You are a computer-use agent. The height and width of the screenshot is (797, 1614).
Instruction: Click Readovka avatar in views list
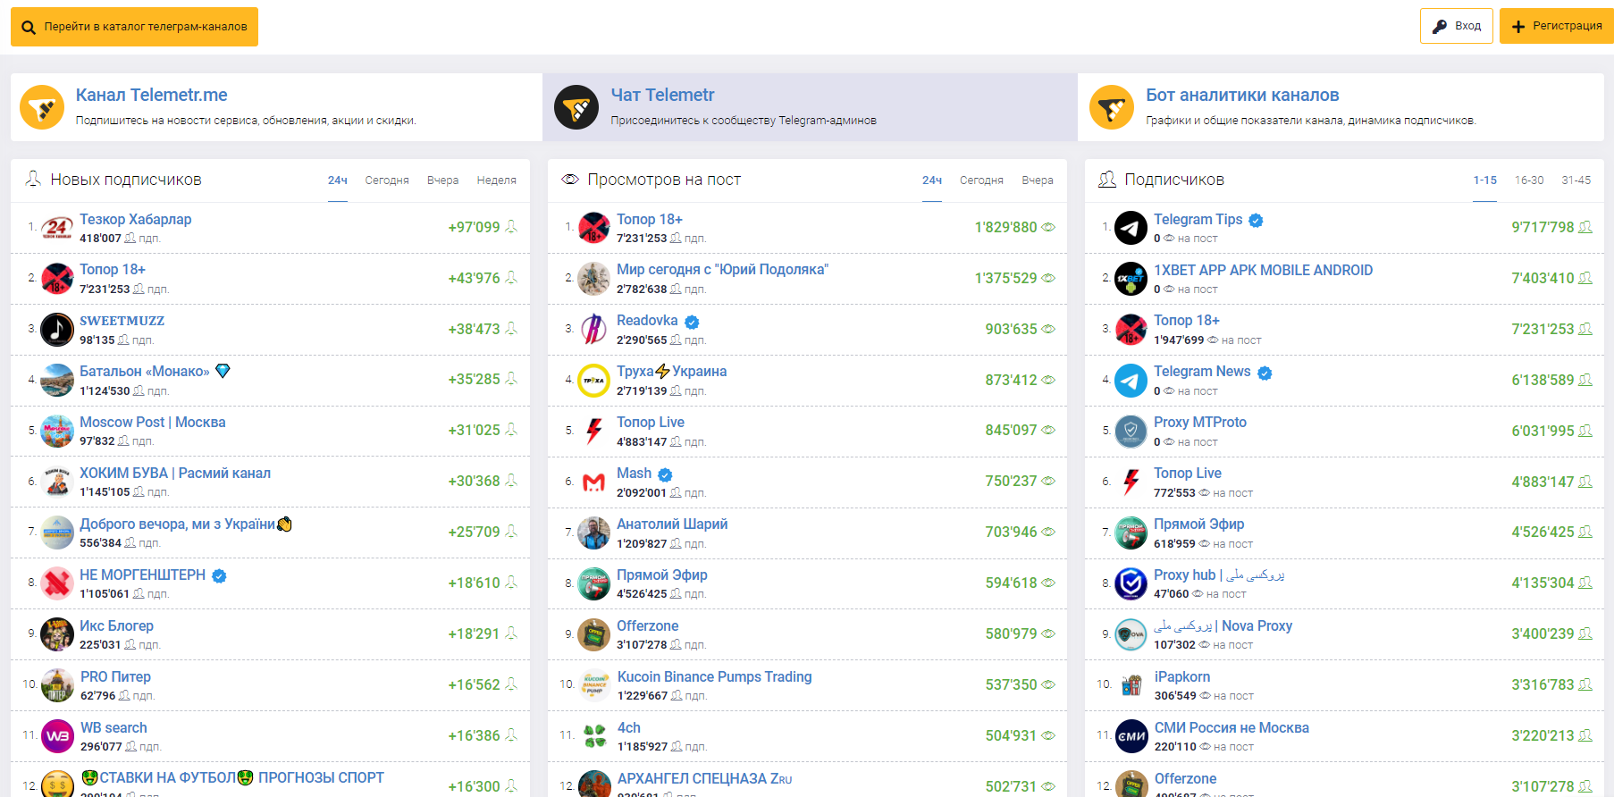pyautogui.click(x=594, y=330)
